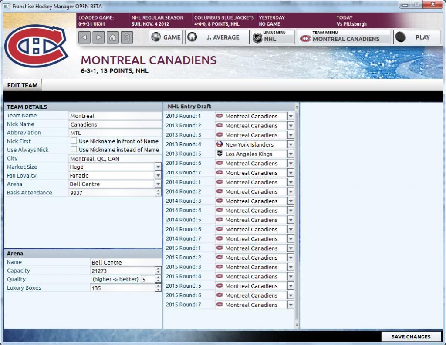Open the 2013 Round: 6 draft pick dropdown
The height and width of the screenshot is (345, 446).
tap(291, 164)
